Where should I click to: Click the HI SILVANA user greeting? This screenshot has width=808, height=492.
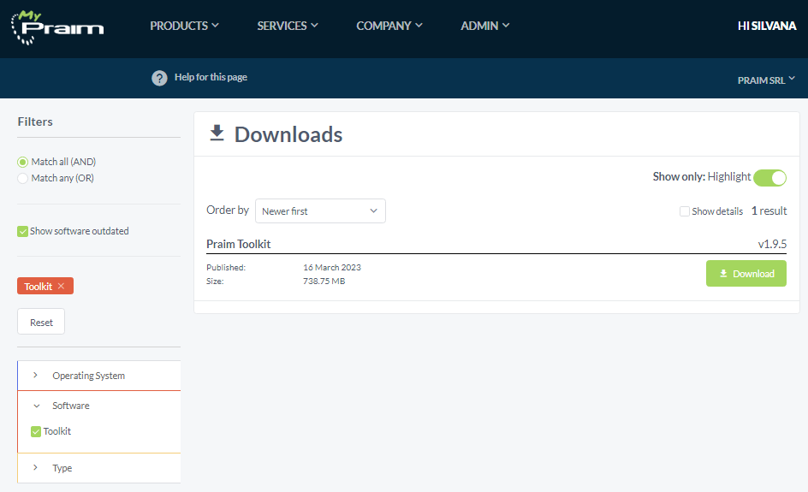(767, 26)
